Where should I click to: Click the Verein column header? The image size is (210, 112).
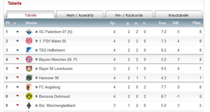click(x=31, y=23)
